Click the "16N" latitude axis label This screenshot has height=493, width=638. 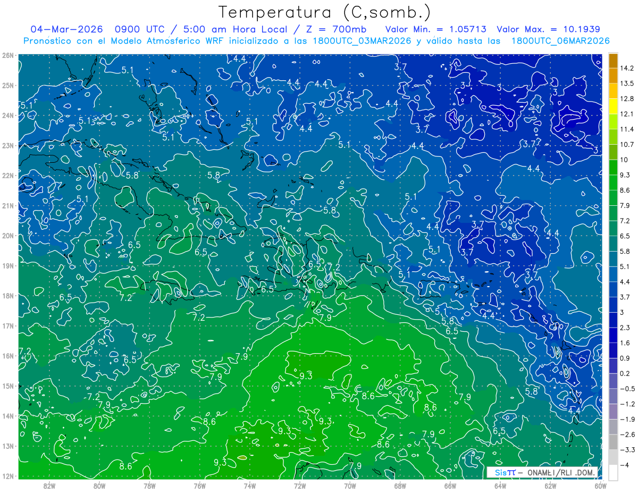(8, 356)
